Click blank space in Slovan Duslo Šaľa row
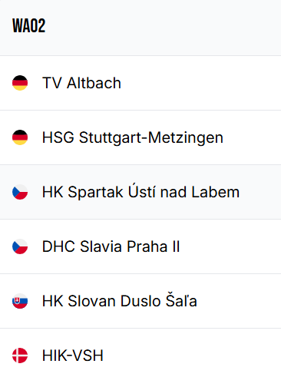The width and height of the screenshot is (281, 377). coord(238,301)
